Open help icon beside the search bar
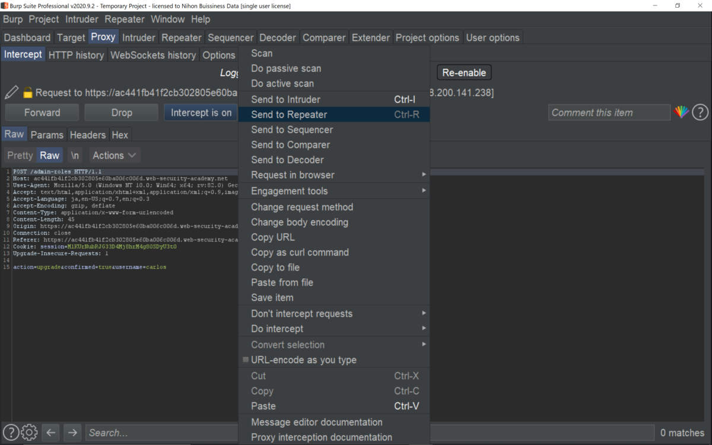The width and height of the screenshot is (712, 445). pyautogui.click(x=10, y=433)
